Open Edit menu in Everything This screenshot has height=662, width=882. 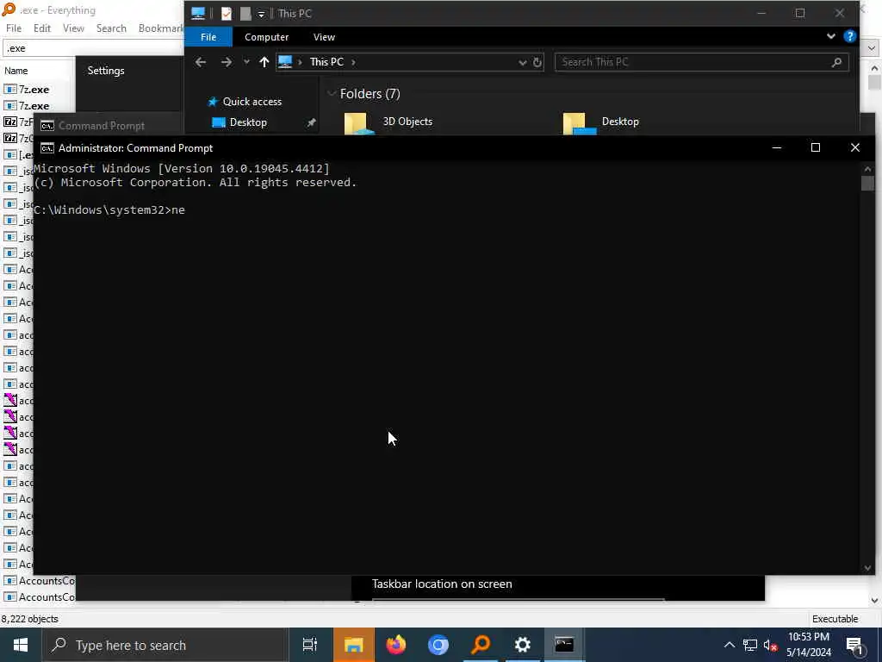42,28
